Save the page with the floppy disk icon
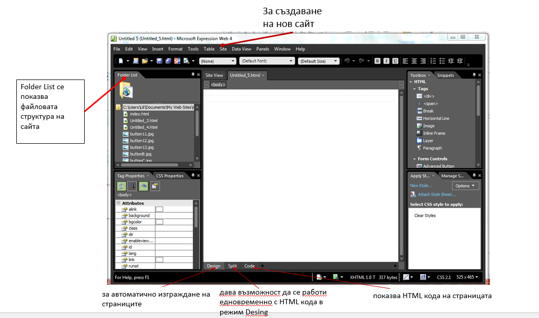Viewport: 539px width, 318px height. click(159, 61)
